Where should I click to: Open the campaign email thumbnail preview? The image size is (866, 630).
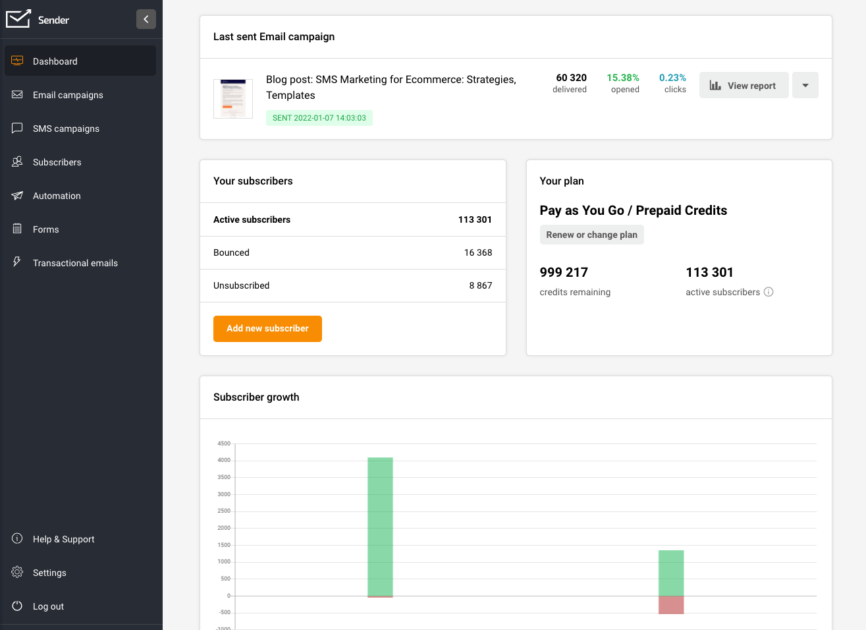[x=232, y=98]
